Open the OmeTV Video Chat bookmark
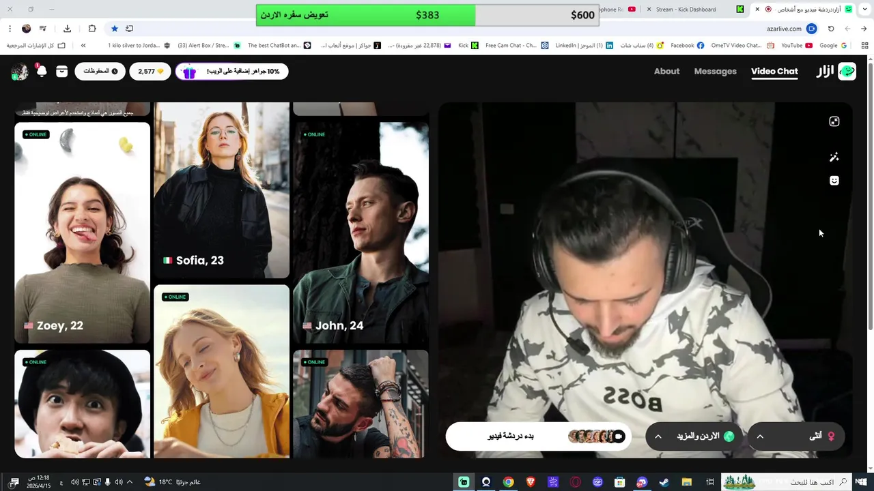The height and width of the screenshot is (491, 874). pos(742,46)
